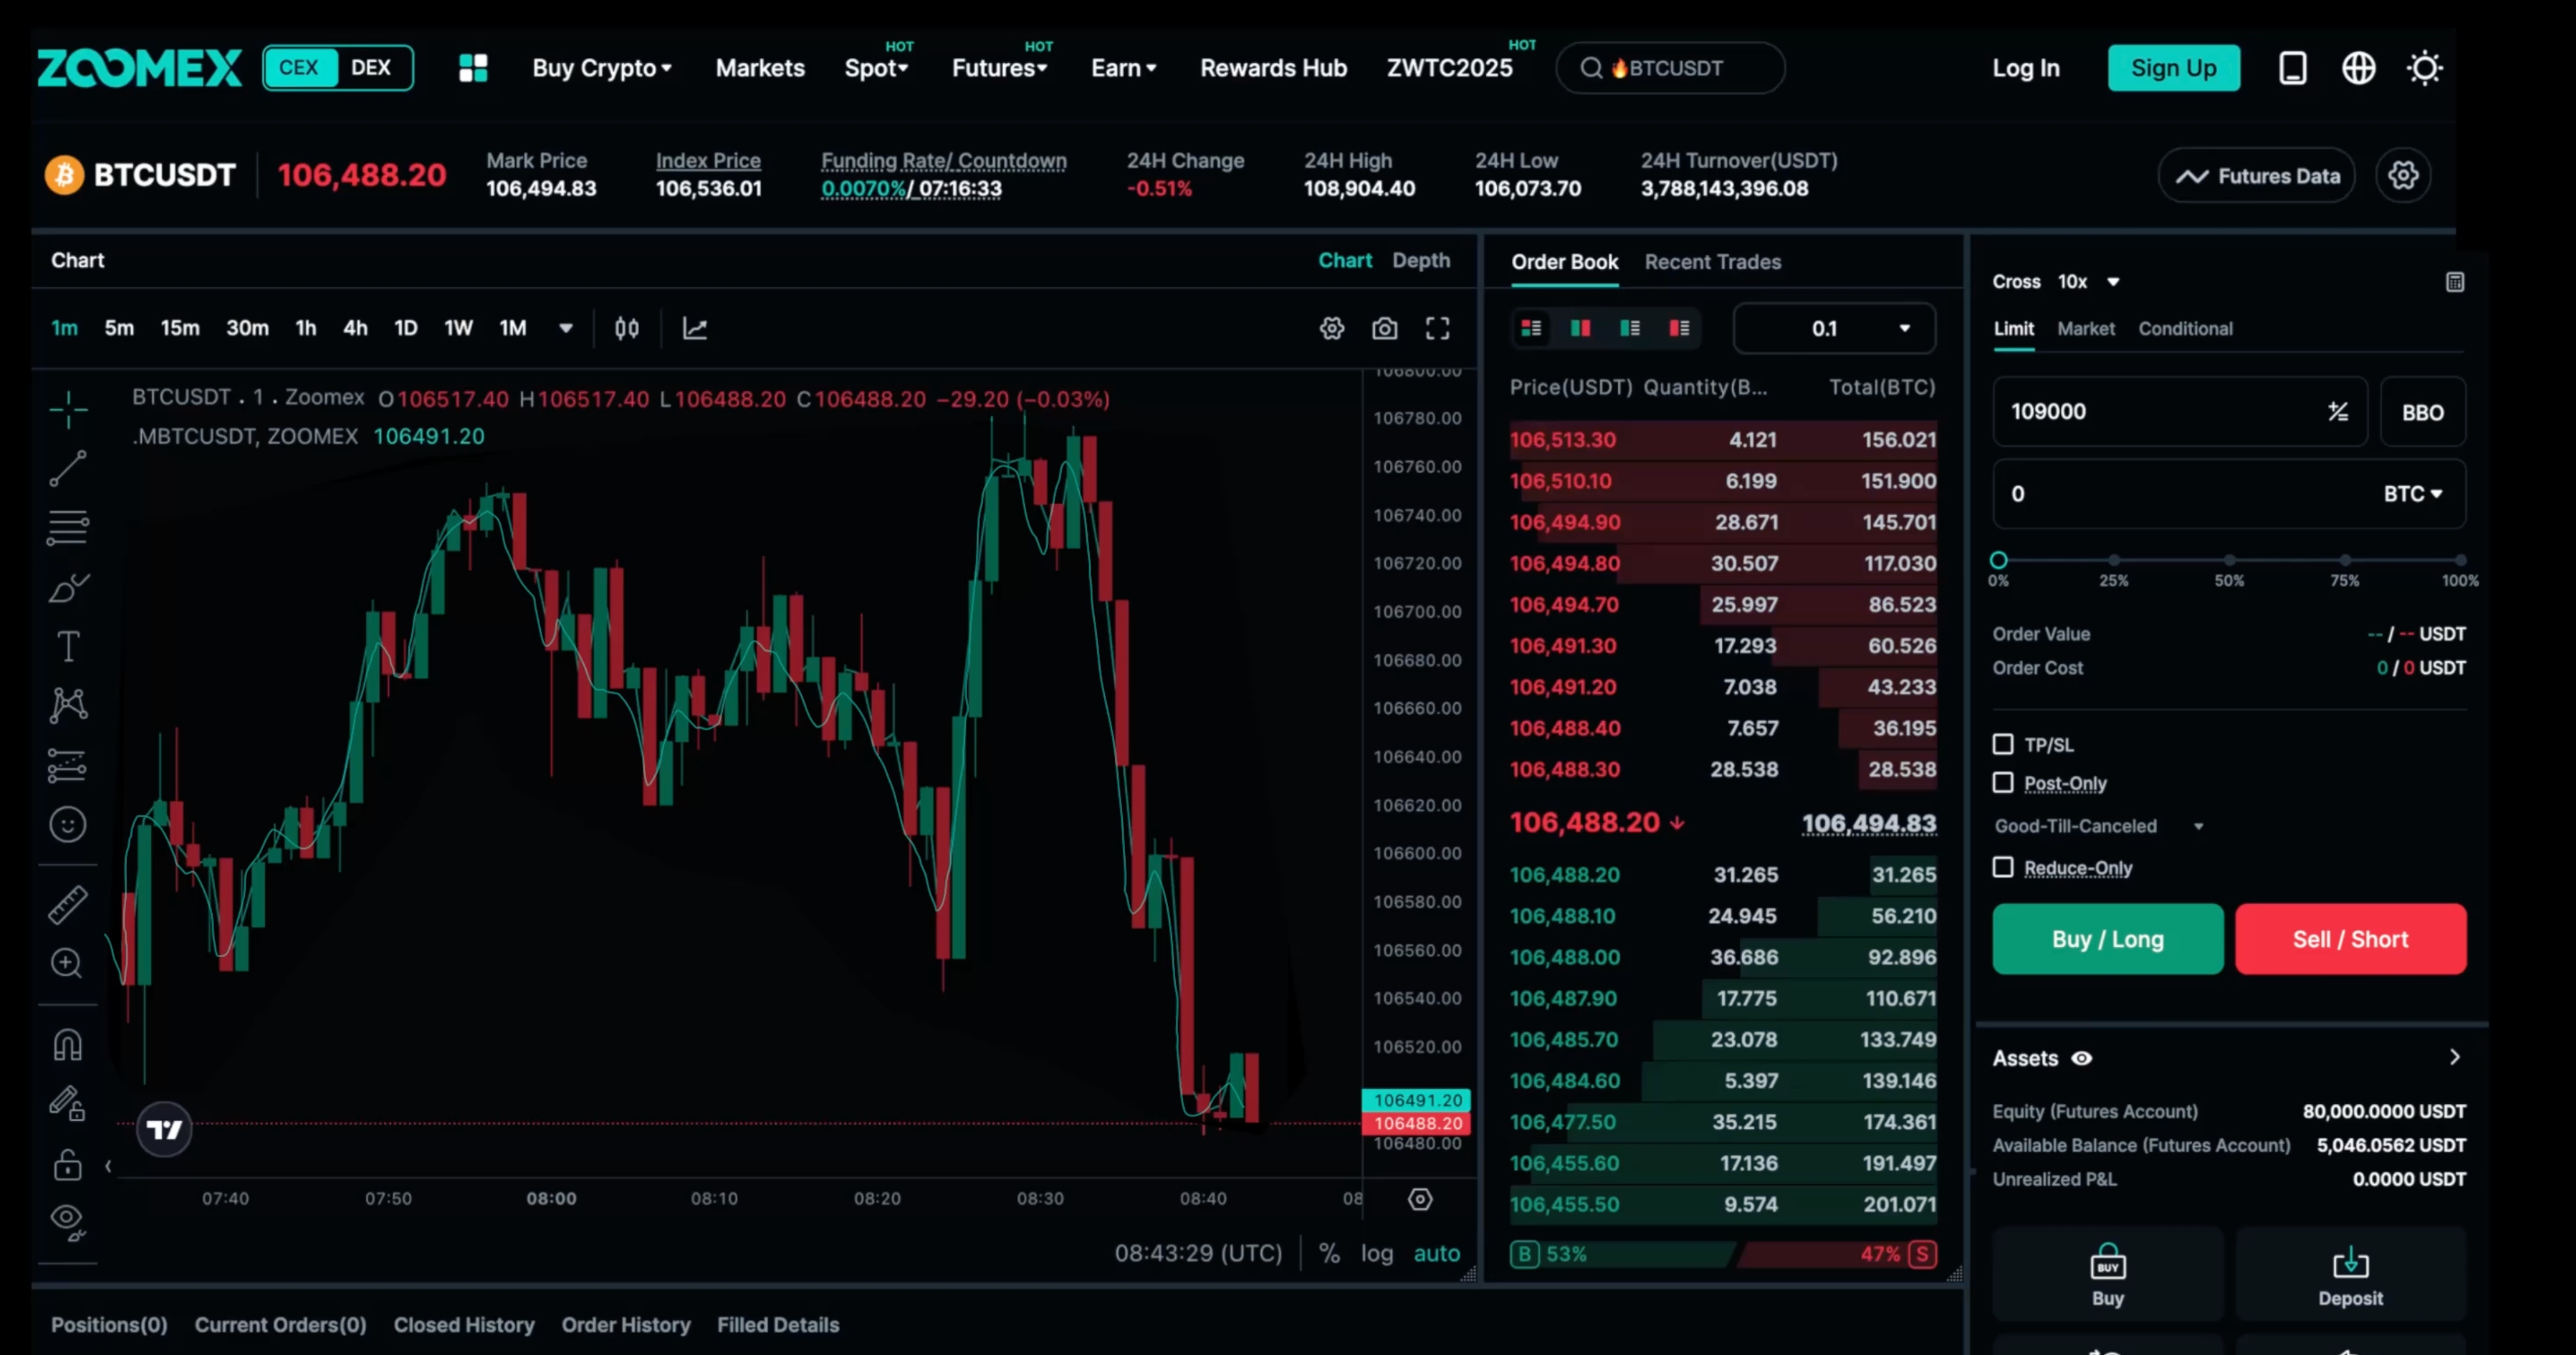The height and width of the screenshot is (1355, 2576).
Task: Switch the theme with the sun icon
Action: click(x=2425, y=68)
